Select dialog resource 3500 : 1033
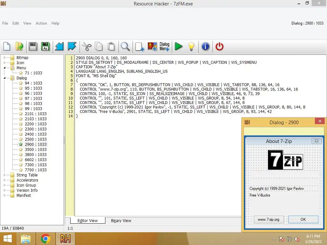327x245 pixels. point(36,149)
